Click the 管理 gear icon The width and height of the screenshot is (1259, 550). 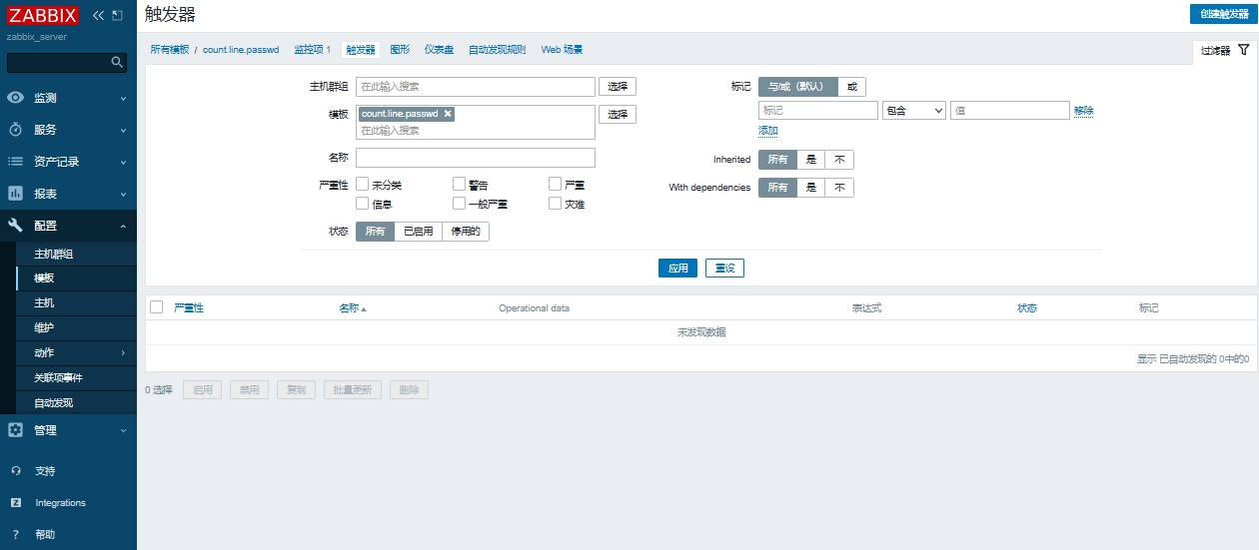pyautogui.click(x=15, y=430)
